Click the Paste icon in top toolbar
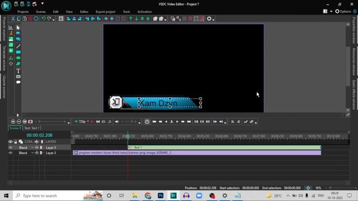Viewport: 358px width, 201px height. 25,18
